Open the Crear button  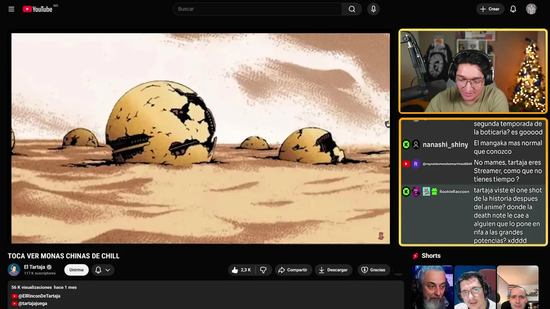tap(490, 9)
